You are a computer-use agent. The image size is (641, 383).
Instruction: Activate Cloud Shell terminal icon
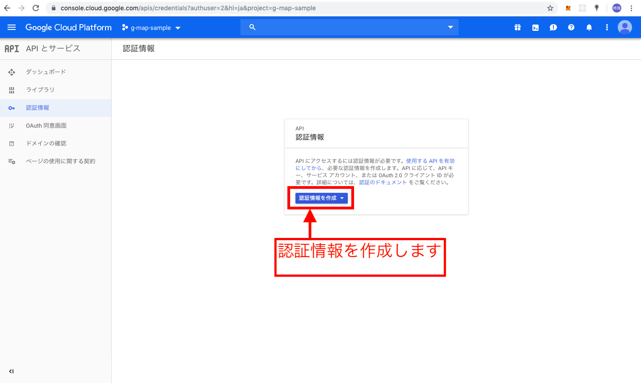pyautogui.click(x=535, y=27)
